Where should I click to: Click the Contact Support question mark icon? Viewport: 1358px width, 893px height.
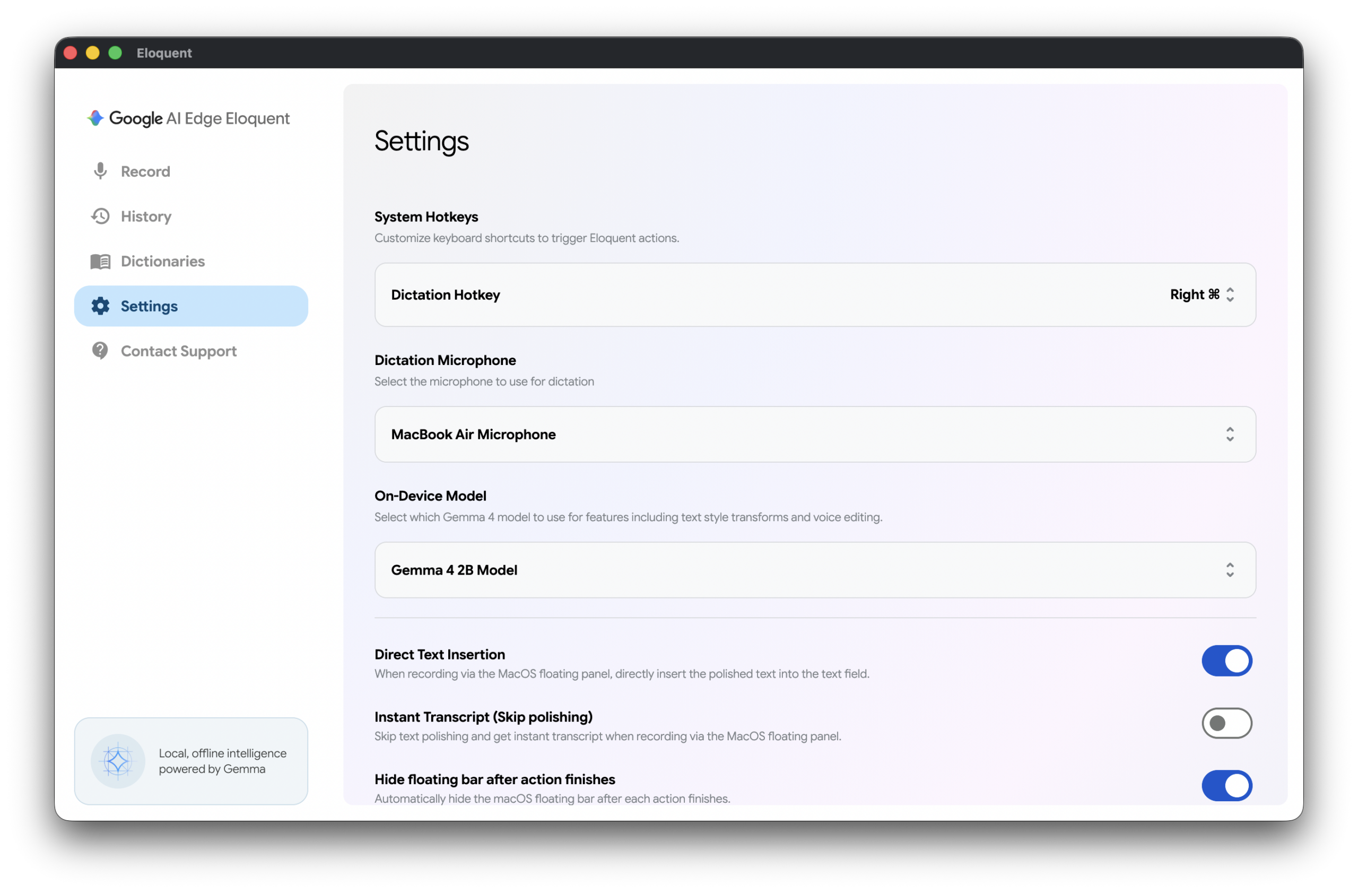coord(100,351)
